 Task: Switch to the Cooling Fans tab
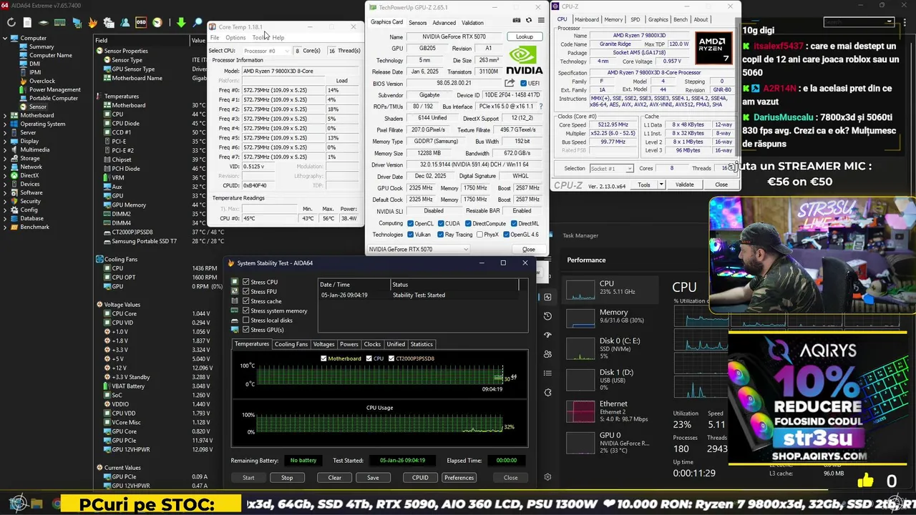point(291,344)
